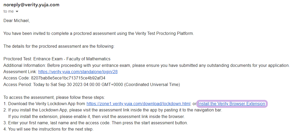Click step 2 about installing the Lockdown App
292x140 pixels.
[x=113, y=110]
